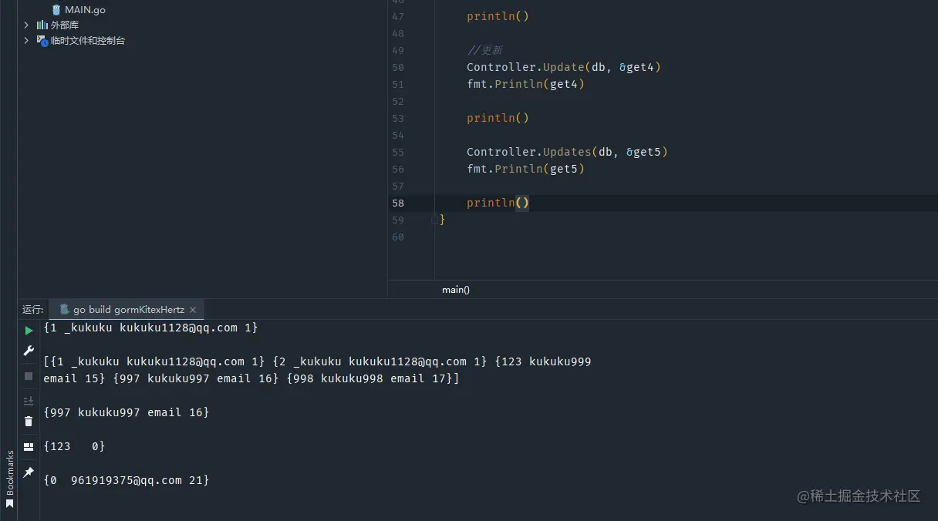Expand the 临时文件和控制台 tree node

pos(26,40)
